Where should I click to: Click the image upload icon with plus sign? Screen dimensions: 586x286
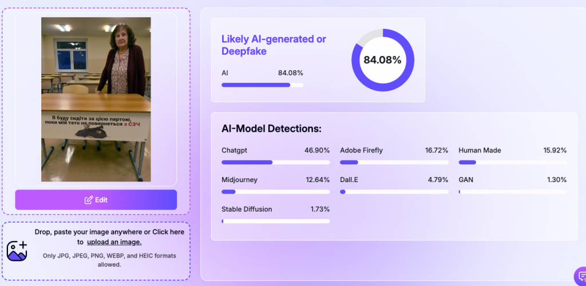pyautogui.click(x=17, y=251)
